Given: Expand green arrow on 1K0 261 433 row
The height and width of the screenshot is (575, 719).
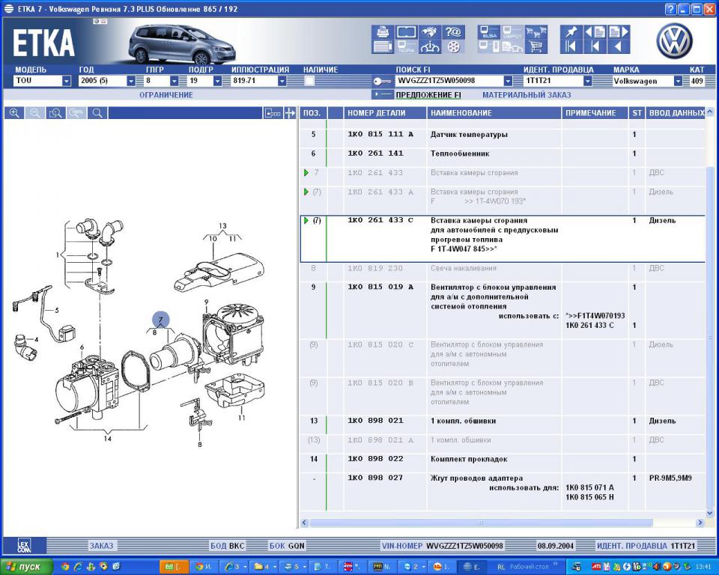Looking at the screenshot, I should [306, 173].
